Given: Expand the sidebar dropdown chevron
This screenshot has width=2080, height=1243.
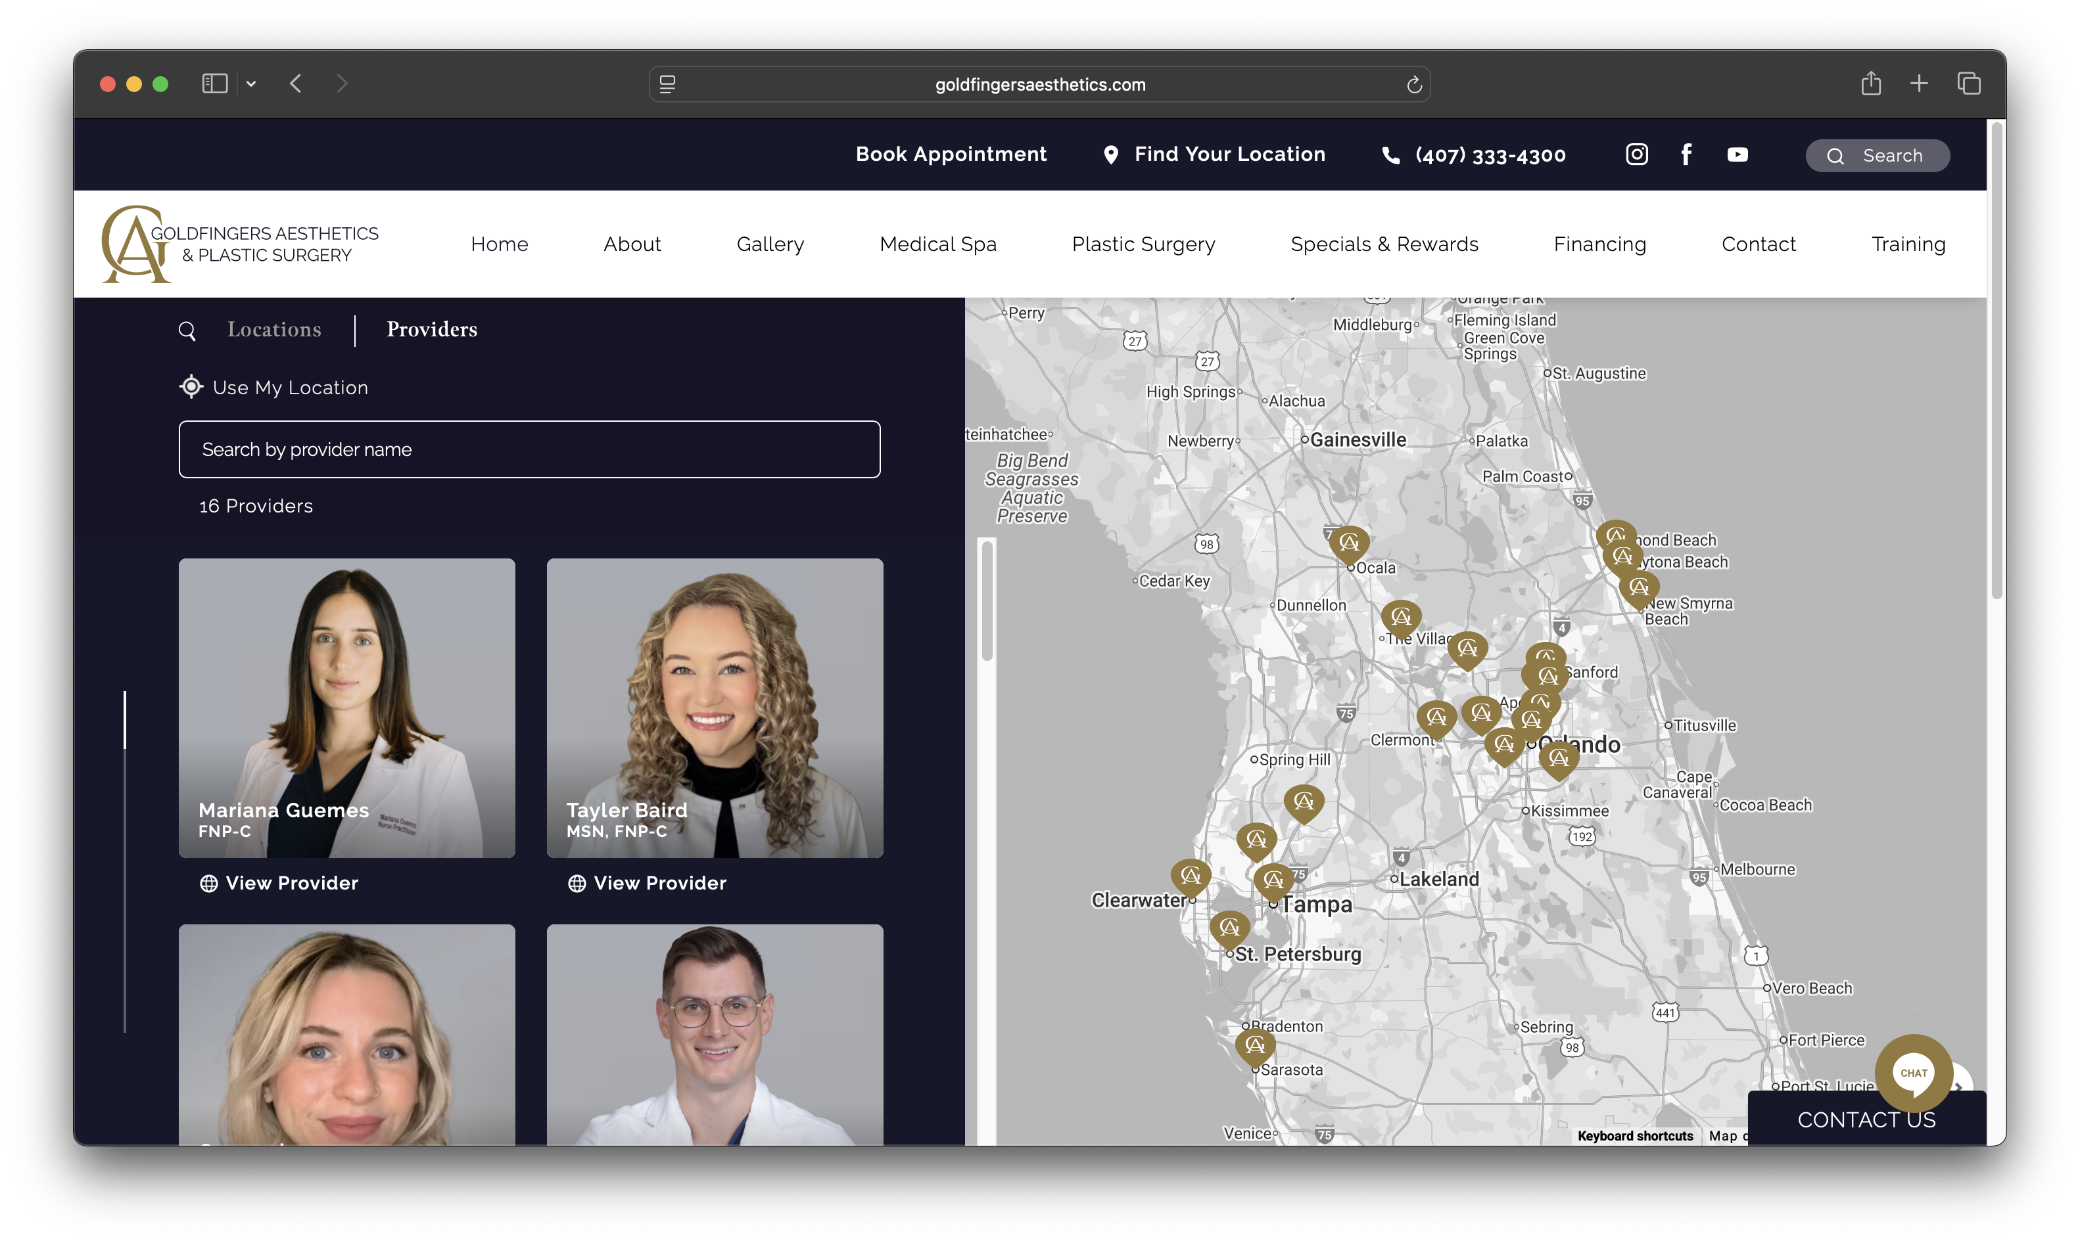Looking at the screenshot, I should [x=250, y=83].
